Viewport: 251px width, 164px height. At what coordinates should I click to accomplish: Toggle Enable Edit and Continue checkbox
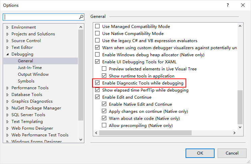click(97, 97)
